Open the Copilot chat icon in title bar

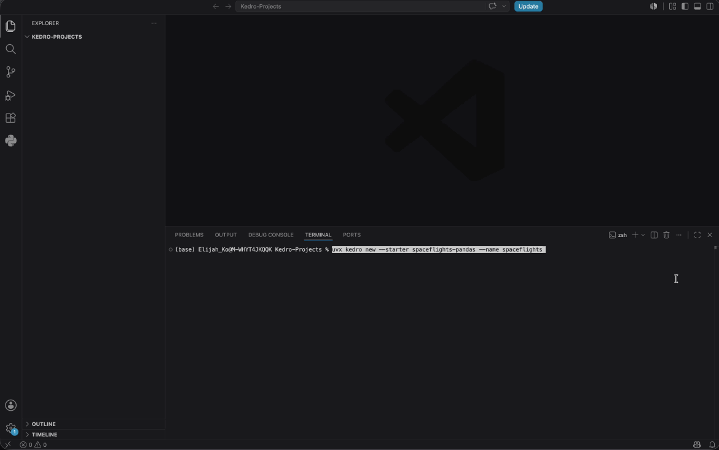tap(492, 6)
